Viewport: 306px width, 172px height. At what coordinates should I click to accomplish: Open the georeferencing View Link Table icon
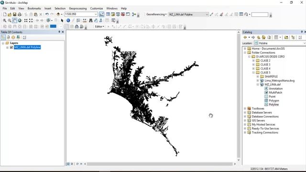[x=241, y=14]
